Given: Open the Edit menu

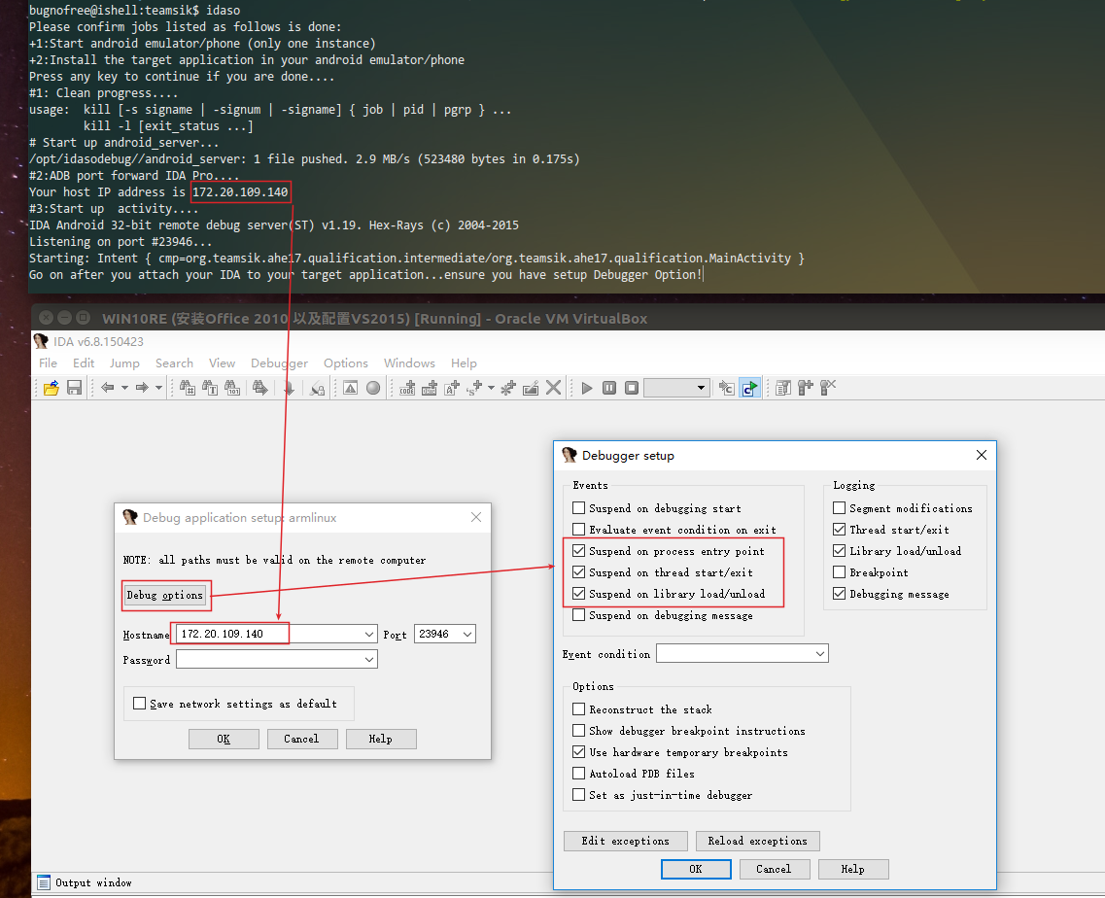Looking at the screenshot, I should (x=84, y=363).
